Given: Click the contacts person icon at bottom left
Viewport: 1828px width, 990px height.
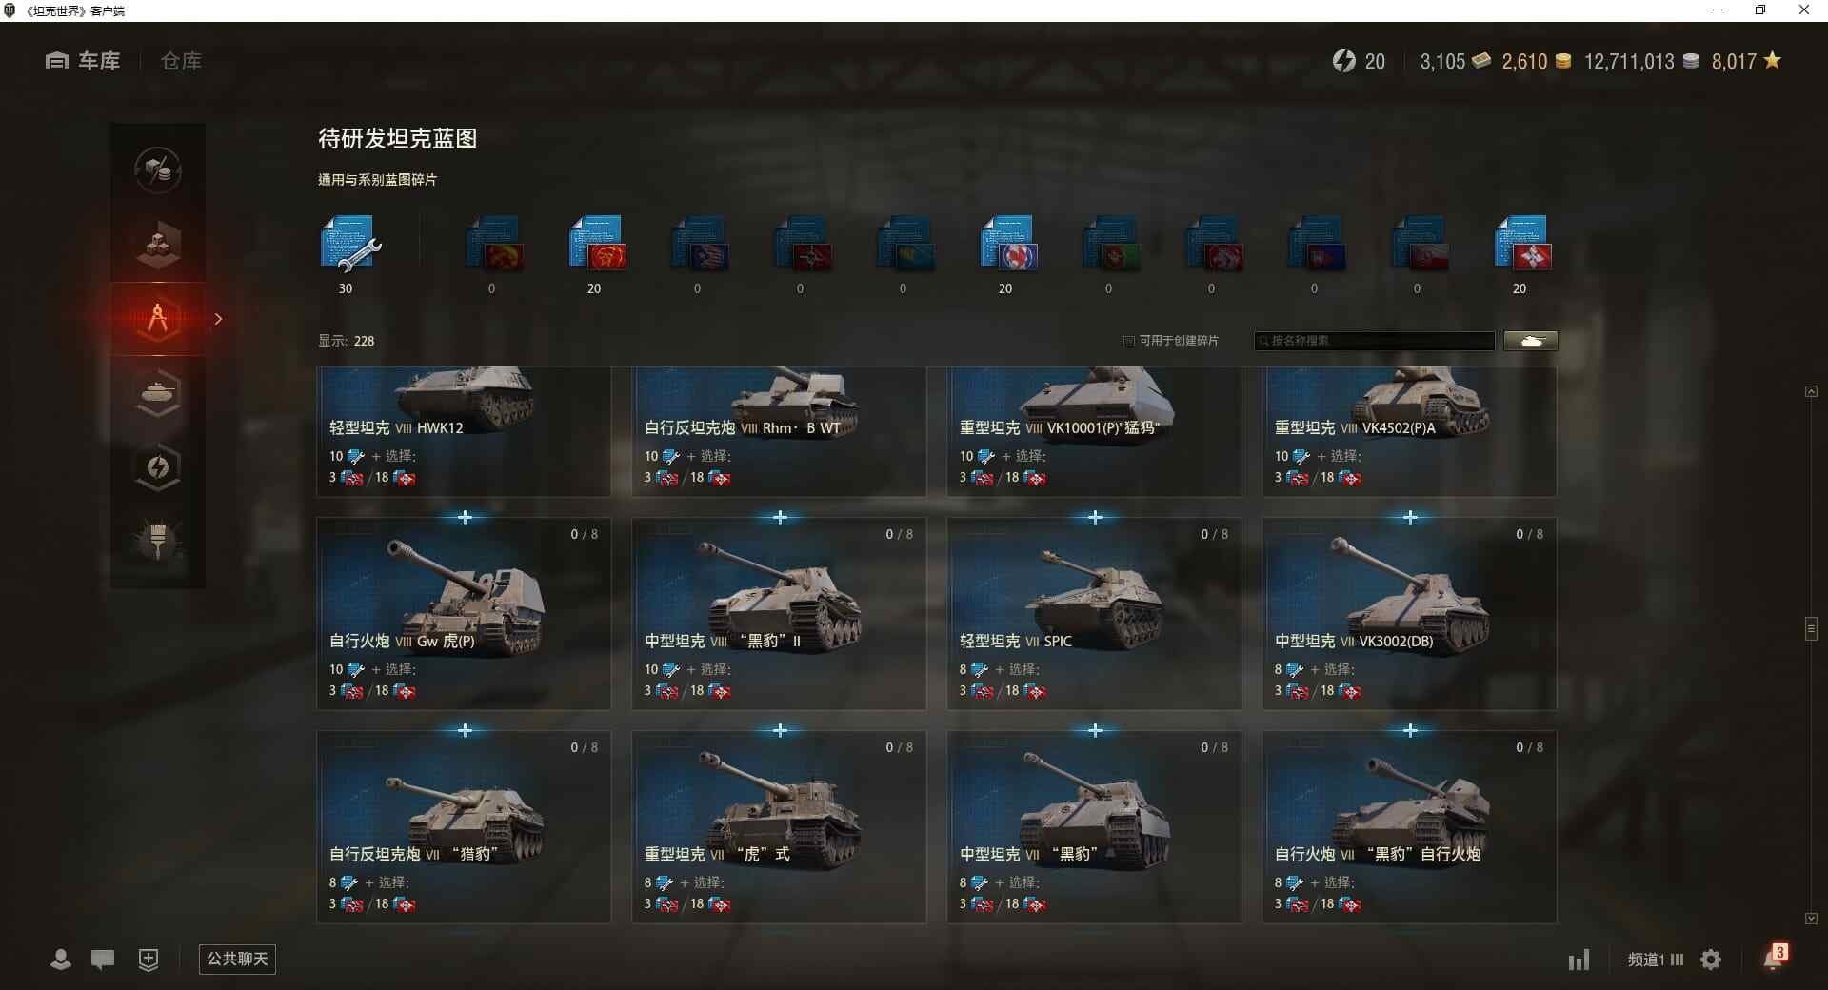Looking at the screenshot, I should 61,960.
